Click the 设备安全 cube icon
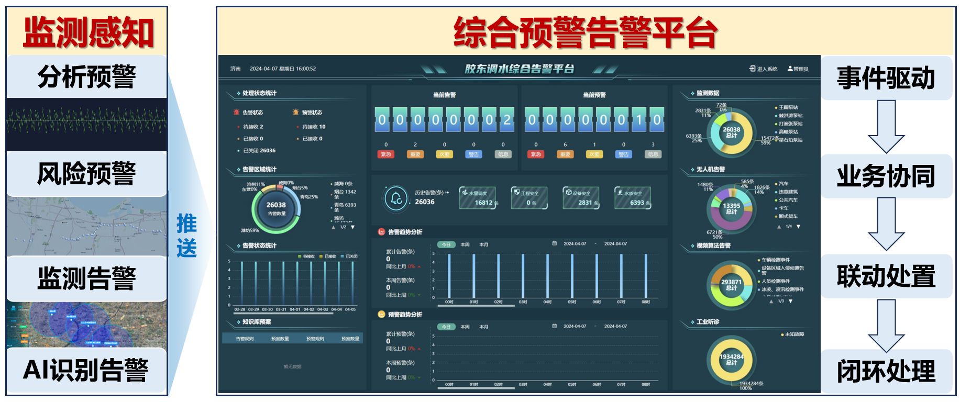The image size is (960, 402). pyautogui.click(x=568, y=192)
